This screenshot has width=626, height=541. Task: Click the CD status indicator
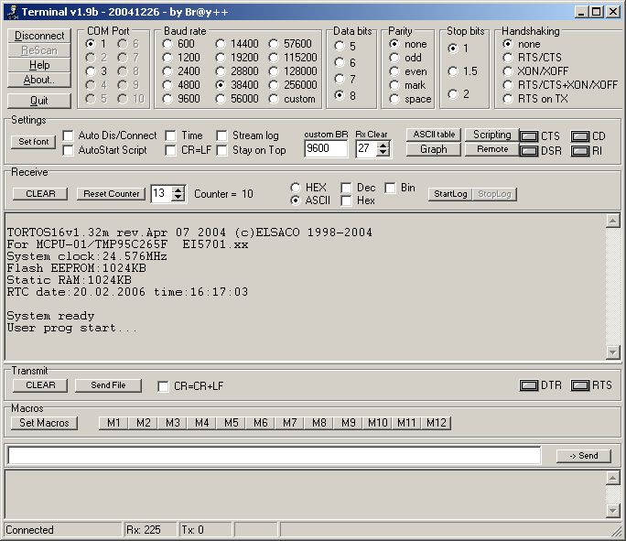[579, 136]
